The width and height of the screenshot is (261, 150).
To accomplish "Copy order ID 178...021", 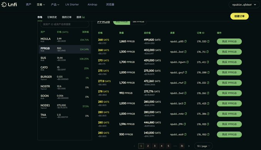I will (208, 83).
